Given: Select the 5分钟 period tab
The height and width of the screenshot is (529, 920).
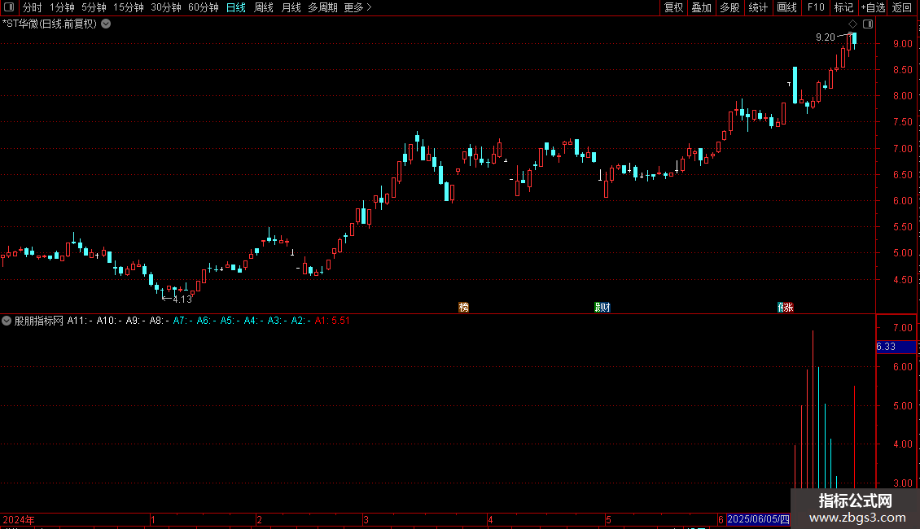Looking at the screenshot, I should [x=94, y=7].
